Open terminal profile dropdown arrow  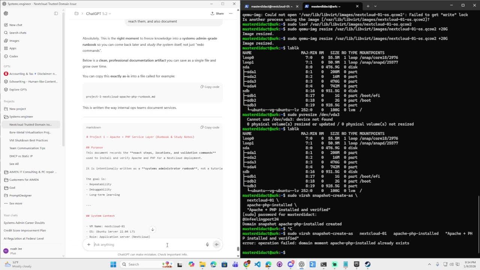click(x=375, y=6)
